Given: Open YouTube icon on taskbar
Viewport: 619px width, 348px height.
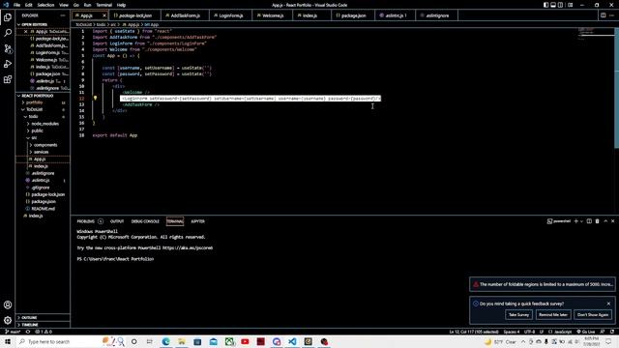Looking at the screenshot, I should tap(245, 341).
